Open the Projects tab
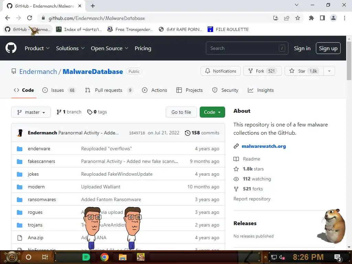Image resolution: width=352 pixels, height=264 pixels. pyautogui.click(x=189, y=90)
